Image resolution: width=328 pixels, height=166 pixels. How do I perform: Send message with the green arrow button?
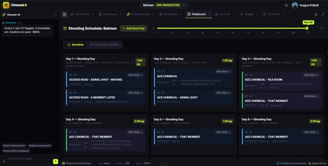tap(55, 162)
